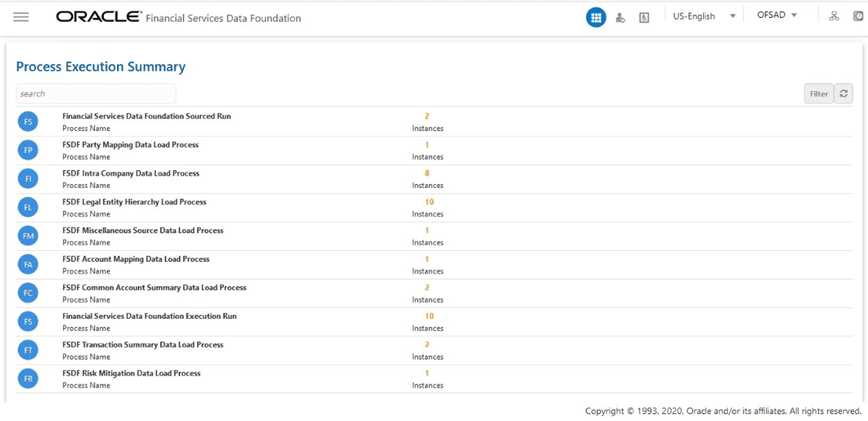Open FSDF Transaction Summary Data Load Process
This screenshot has height=421, width=868.
point(142,345)
